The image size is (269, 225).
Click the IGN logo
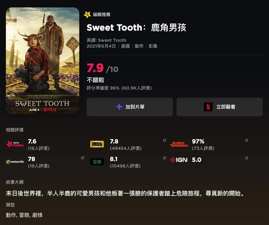tap(179, 160)
